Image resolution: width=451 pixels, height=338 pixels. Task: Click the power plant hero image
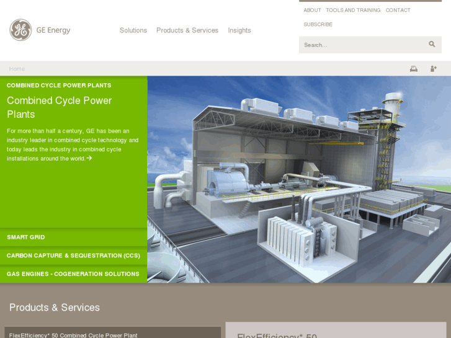pos(299,179)
